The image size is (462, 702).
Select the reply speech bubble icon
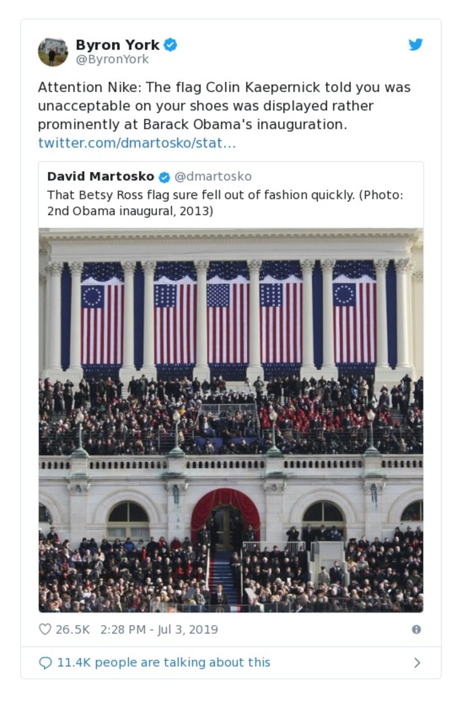45,662
